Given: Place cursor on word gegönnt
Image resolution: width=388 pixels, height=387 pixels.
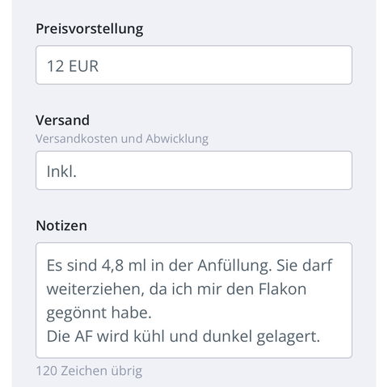Looking at the screenshot, I should [x=76, y=313].
